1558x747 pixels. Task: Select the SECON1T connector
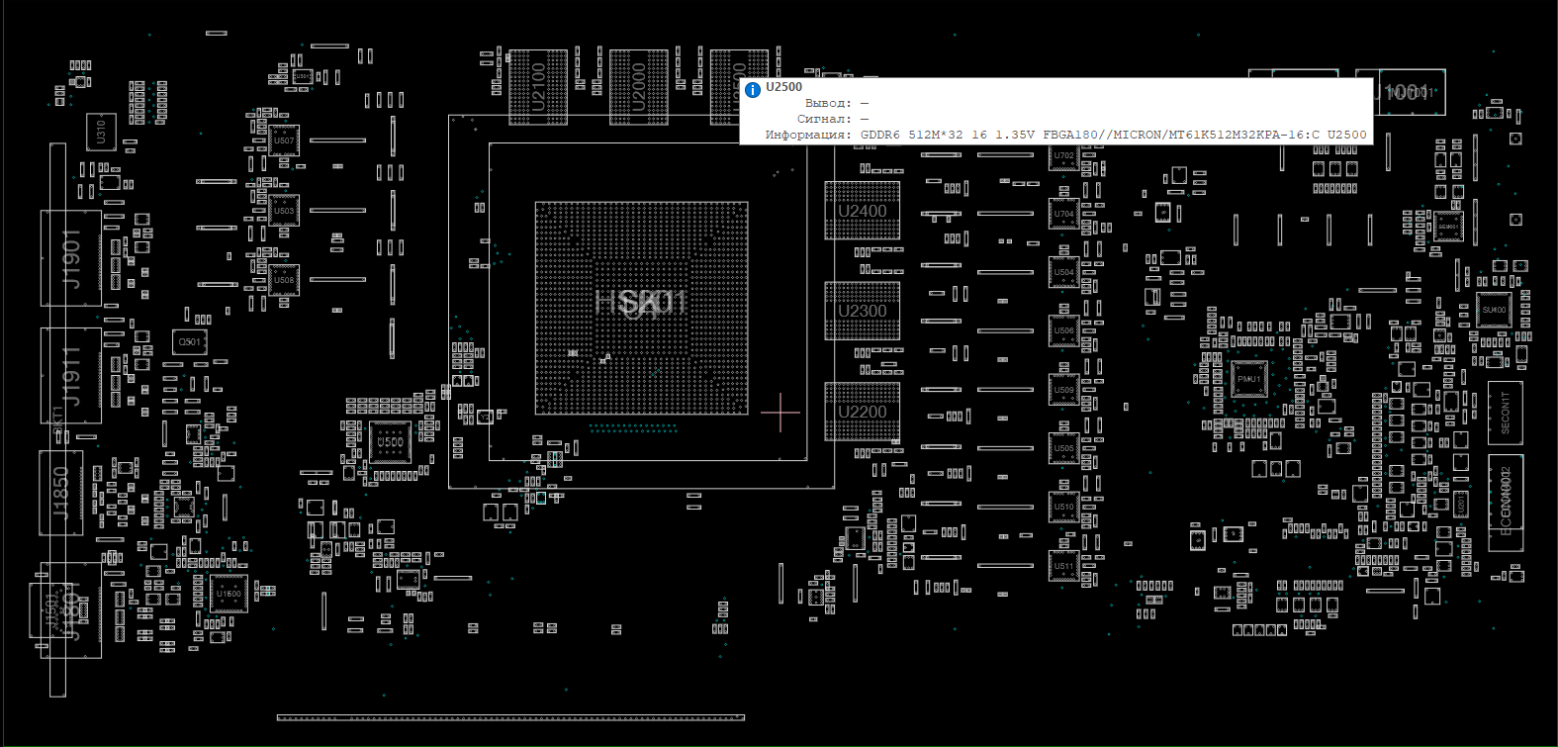(1505, 413)
